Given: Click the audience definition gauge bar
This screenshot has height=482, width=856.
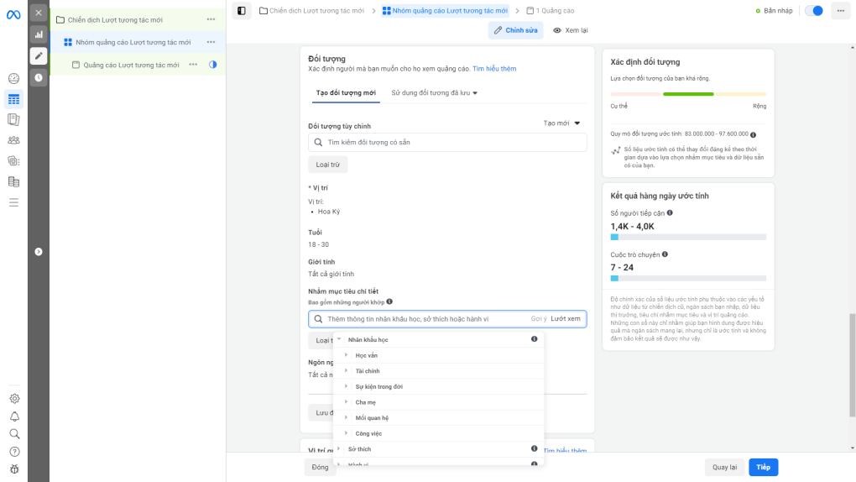Looking at the screenshot, I should [x=688, y=94].
